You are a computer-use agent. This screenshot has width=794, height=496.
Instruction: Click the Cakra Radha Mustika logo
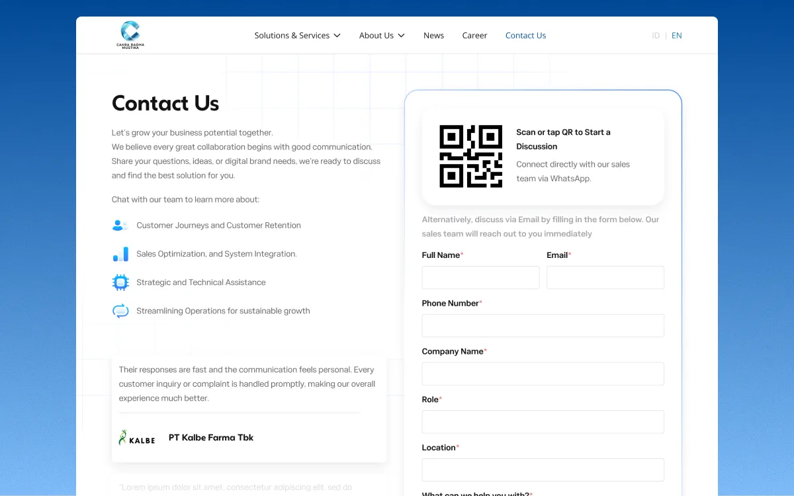pyautogui.click(x=130, y=35)
